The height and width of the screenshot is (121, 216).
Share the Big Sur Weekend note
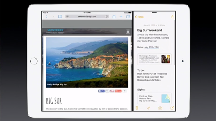(x=172, y=17)
